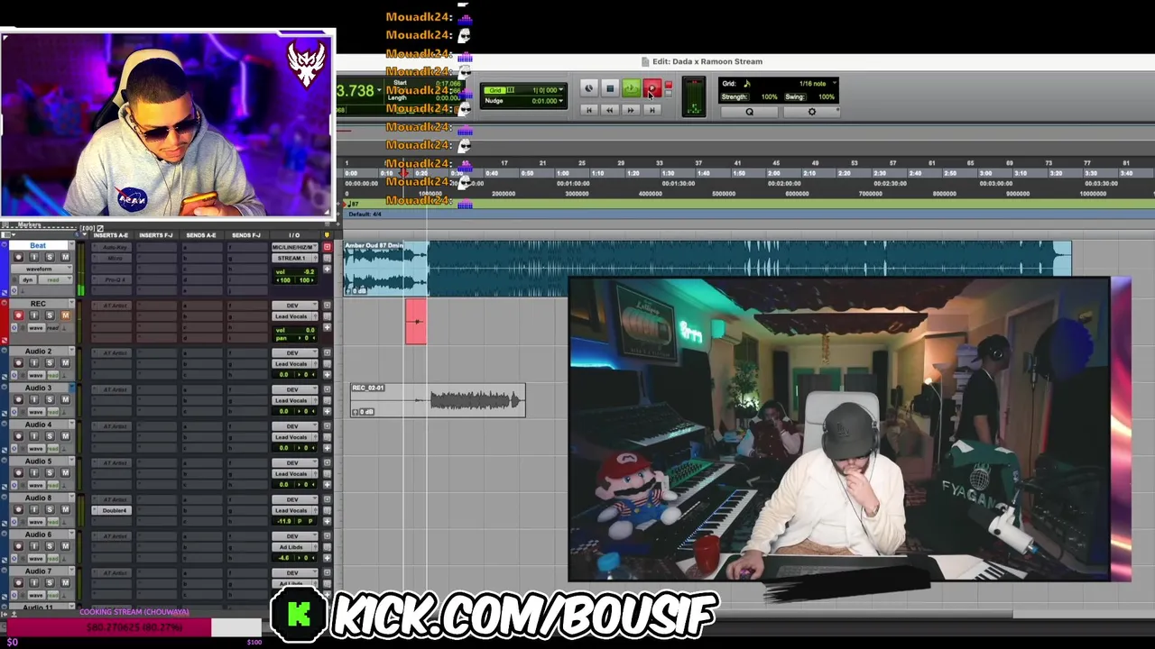Click send slot a on Beat track
The height and width of the screenshot is (649, 1155).
[201, 247]
